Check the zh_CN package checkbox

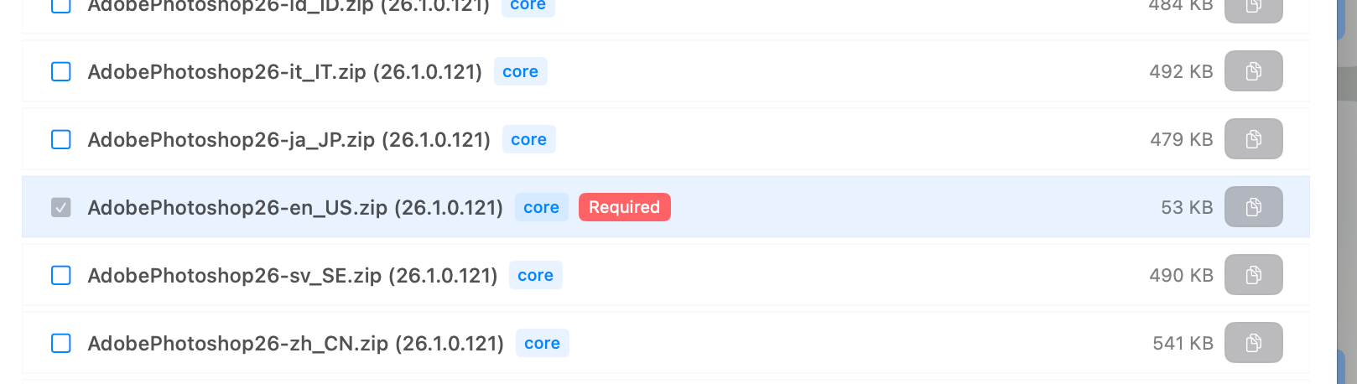coord(61,343)
